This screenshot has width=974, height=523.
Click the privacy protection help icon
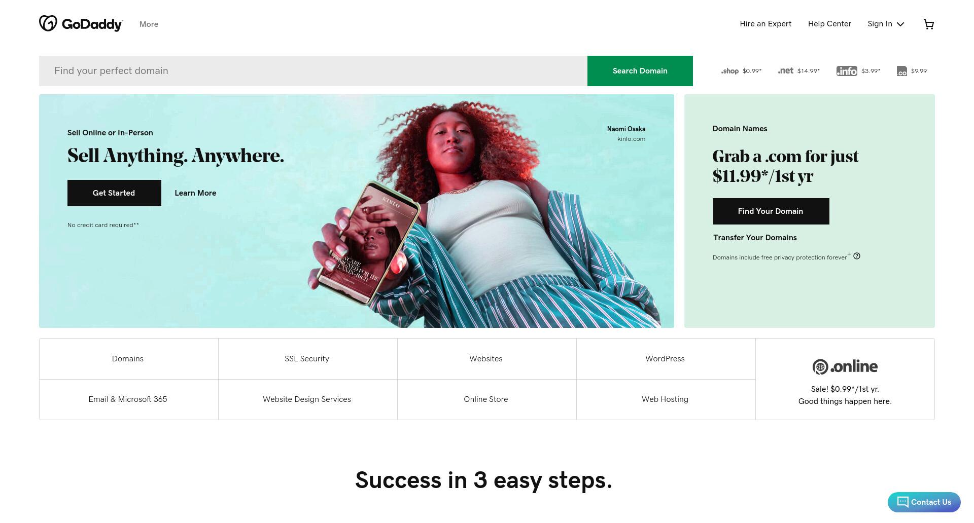point(857,256)
